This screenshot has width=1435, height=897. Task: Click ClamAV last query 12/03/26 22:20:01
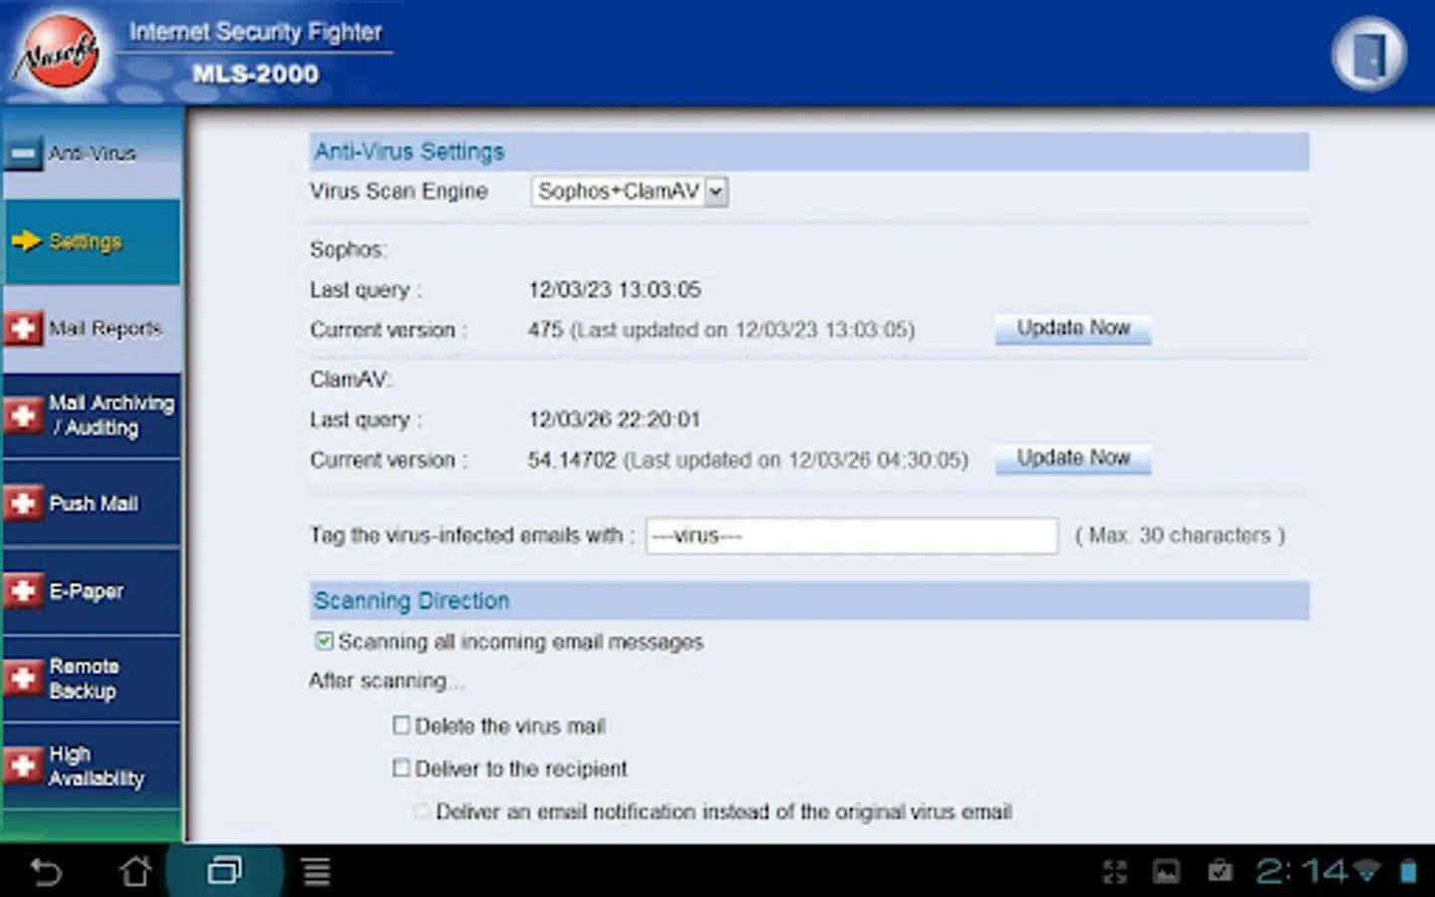click(x=614, y=420)
